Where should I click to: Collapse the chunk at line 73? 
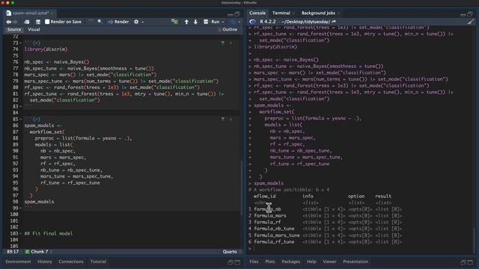click(21, 43)
